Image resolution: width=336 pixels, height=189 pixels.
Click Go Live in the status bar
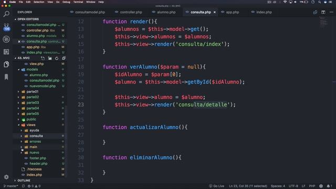click(217, 186)
